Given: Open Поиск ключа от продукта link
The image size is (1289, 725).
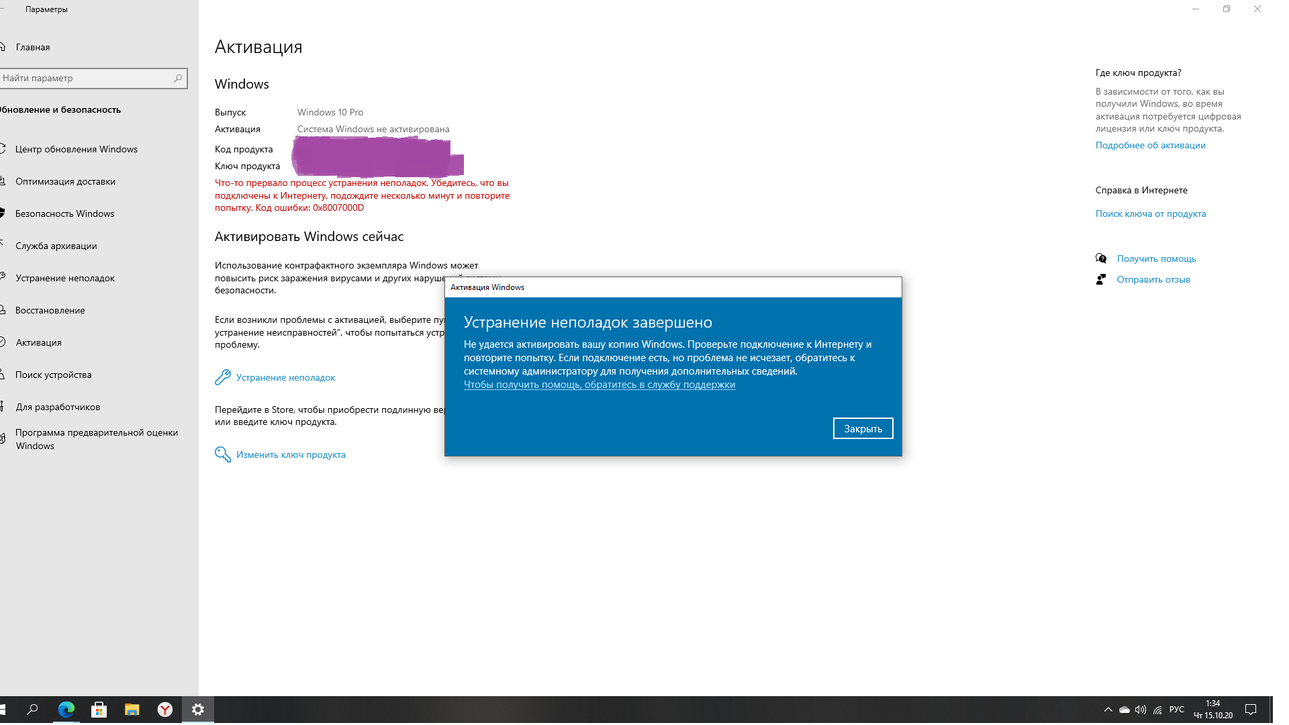Looking at the screenshot, I should pos(1151,213).
